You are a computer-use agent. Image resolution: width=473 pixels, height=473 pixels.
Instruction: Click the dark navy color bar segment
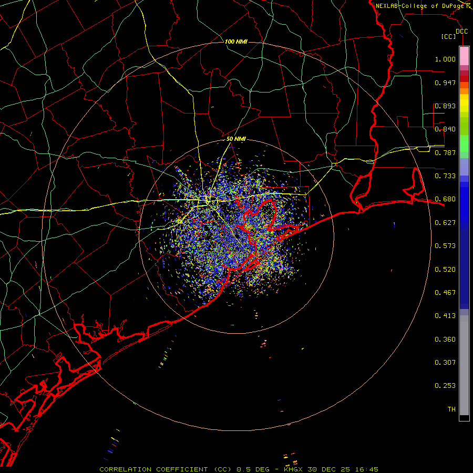pyautogui.click(x=464, y=269)
